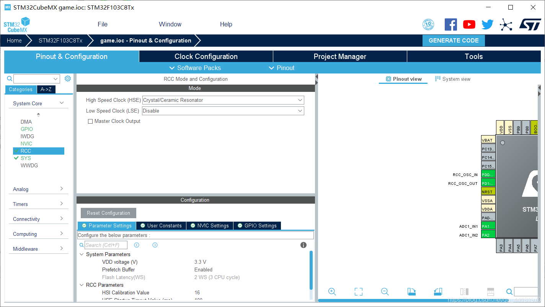Select DMA in System Core list
The width and height of the screenshot is (545, 307).
point(26,122)
